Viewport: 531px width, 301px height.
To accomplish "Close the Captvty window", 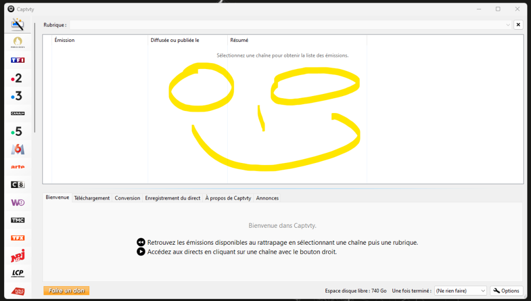I will click(x=517, y=9).
